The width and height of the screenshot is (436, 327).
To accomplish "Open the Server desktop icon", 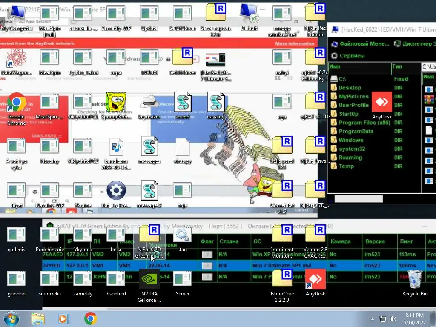I will (182, 283).
